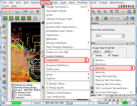Click the Add Connect route icon
Screen dimensions: 137x106
4,46
